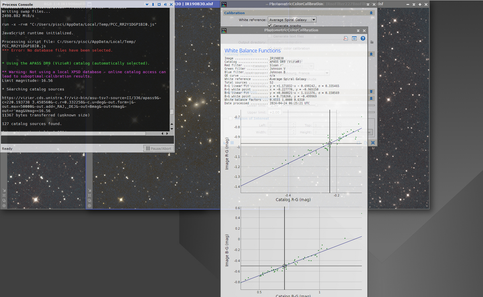
Task: Activate the Process Console title bar
Action: pos(72,4)
